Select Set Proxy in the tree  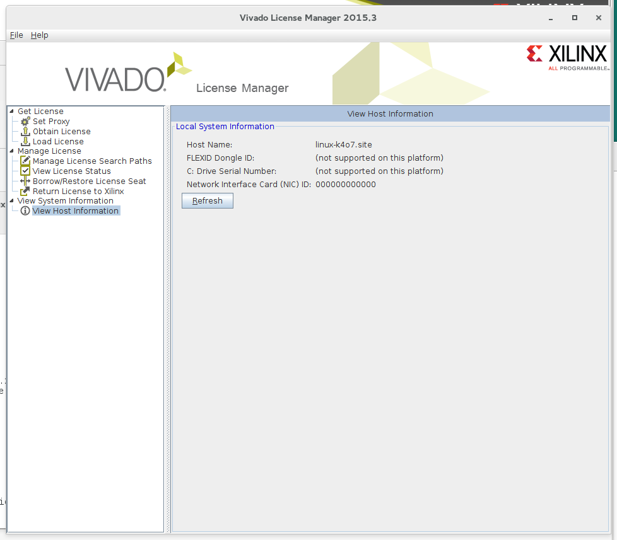pos(51,121)
